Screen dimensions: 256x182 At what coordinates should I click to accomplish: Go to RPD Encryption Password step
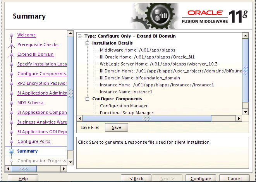tap(42, 83)
